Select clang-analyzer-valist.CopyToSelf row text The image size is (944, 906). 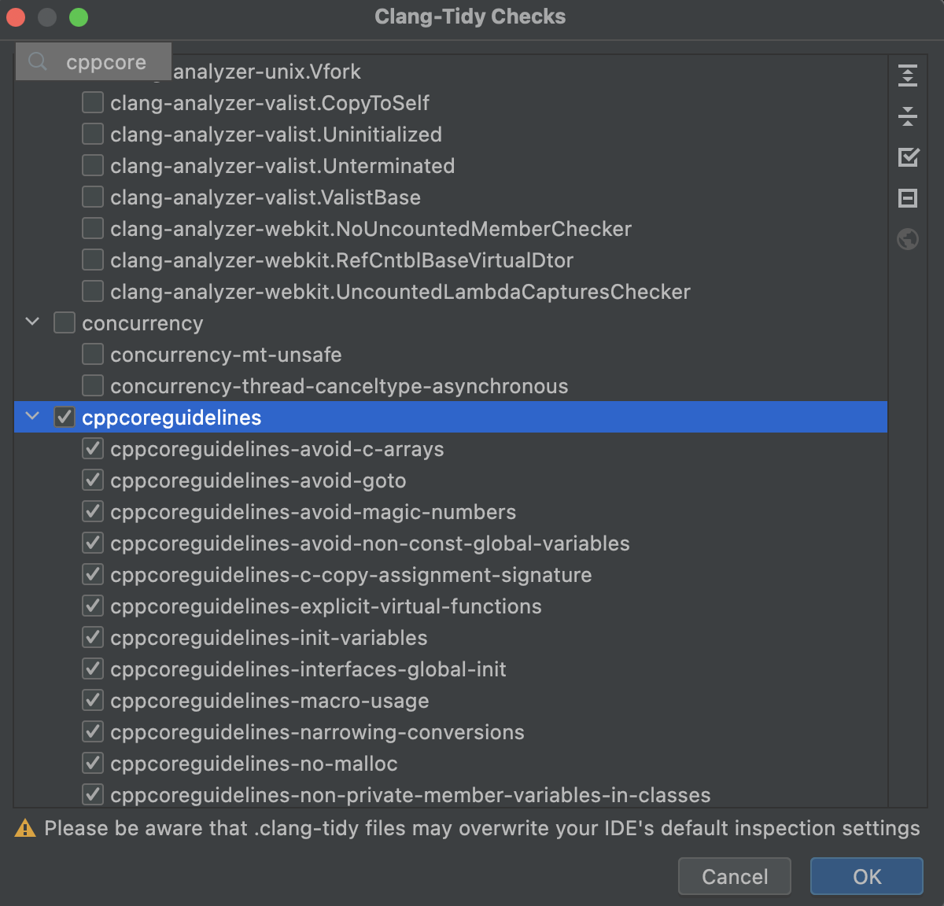pyautogui.click(x=270, y=103)
